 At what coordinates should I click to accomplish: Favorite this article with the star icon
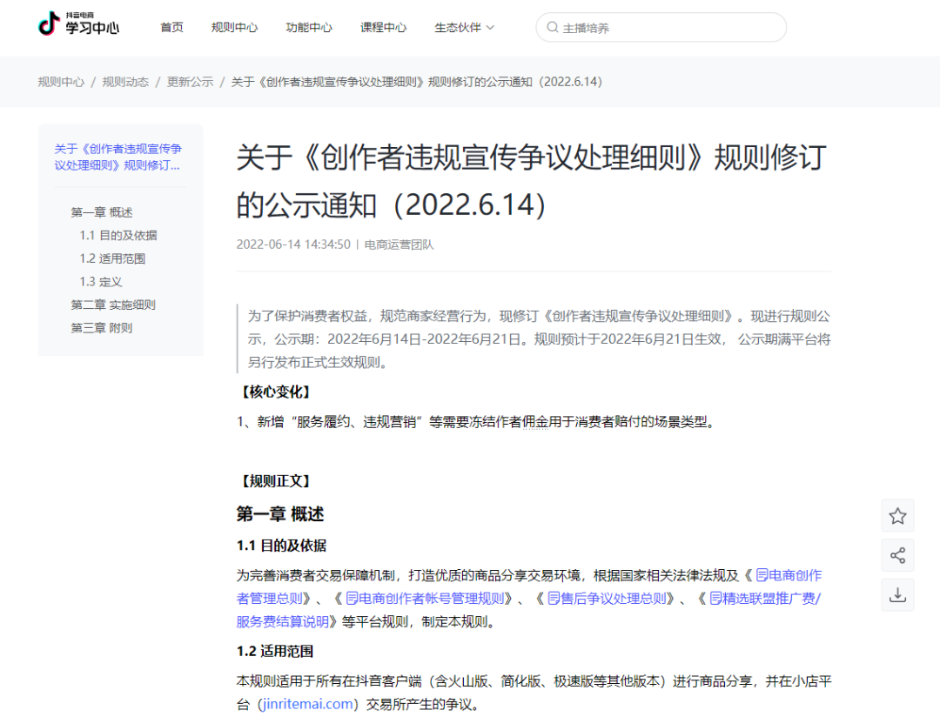897,516
